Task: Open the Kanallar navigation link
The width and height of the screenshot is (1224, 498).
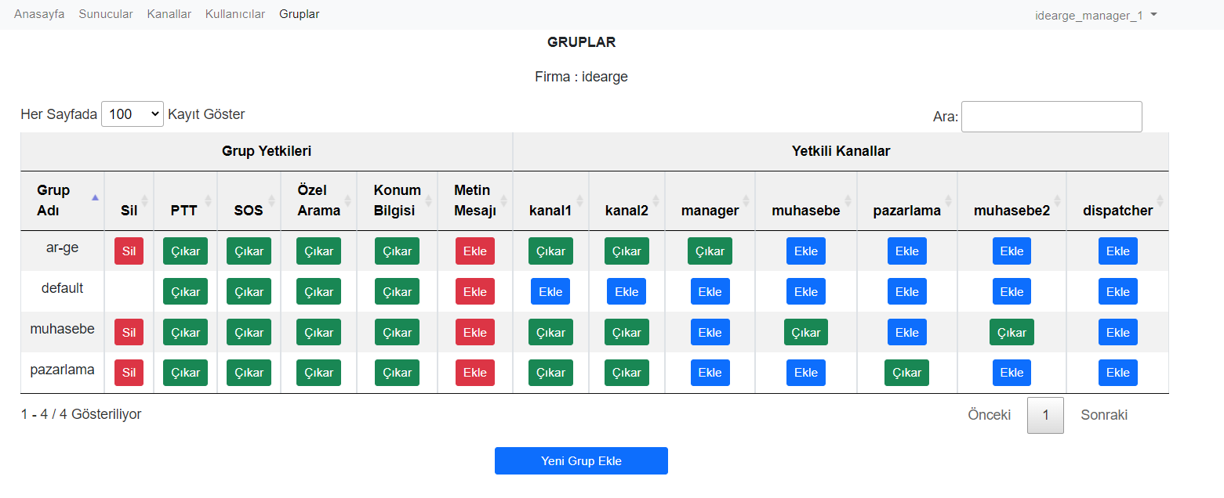Action: click(x=169, y=14)
